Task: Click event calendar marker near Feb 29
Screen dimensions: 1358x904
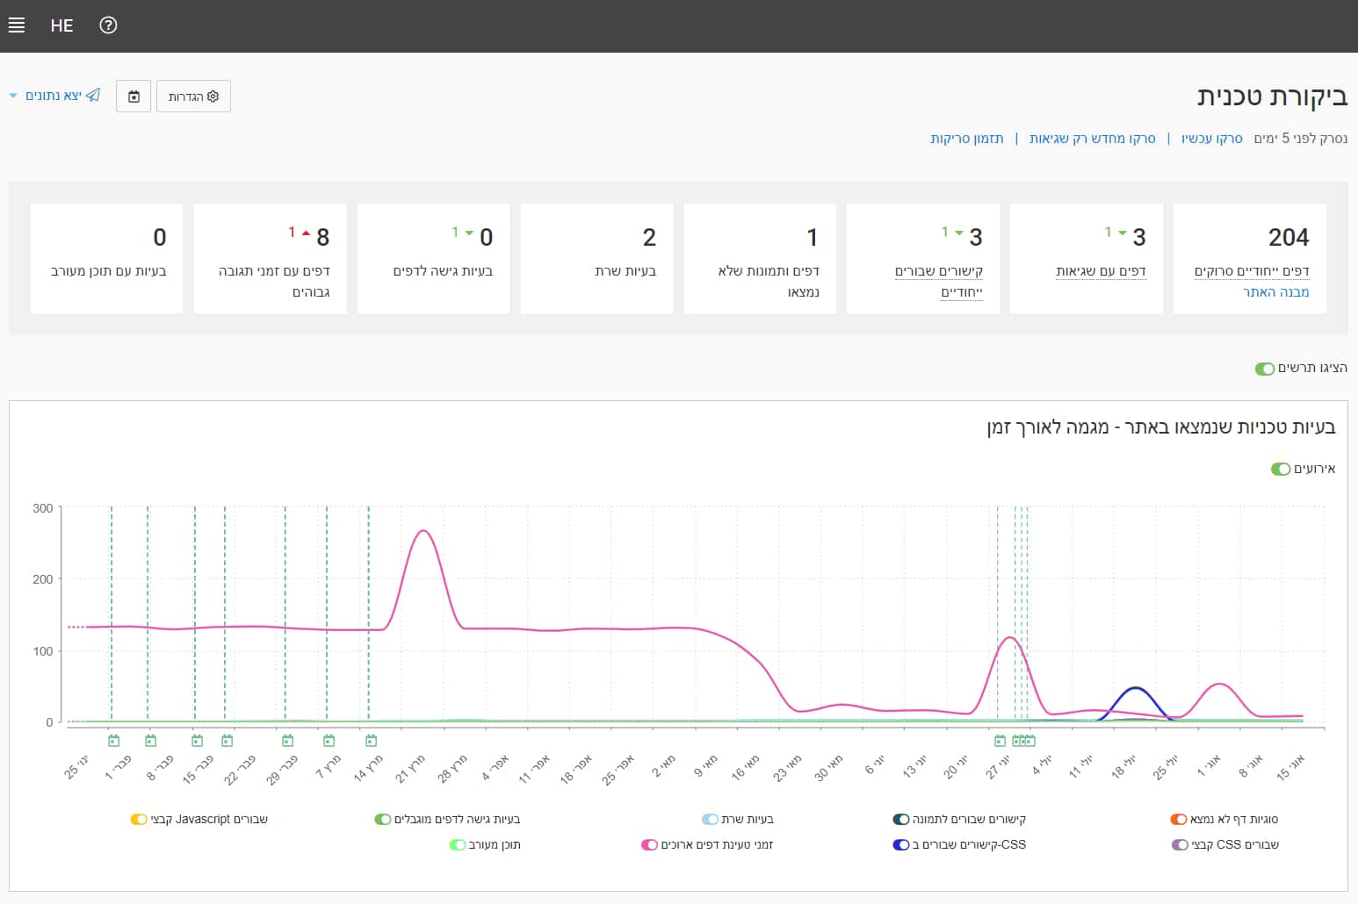Action: point(287,741)
